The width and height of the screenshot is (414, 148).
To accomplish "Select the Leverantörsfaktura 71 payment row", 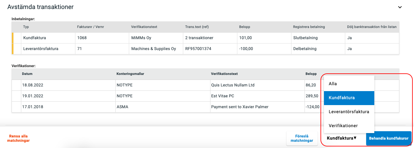I will tap(205, 49).
